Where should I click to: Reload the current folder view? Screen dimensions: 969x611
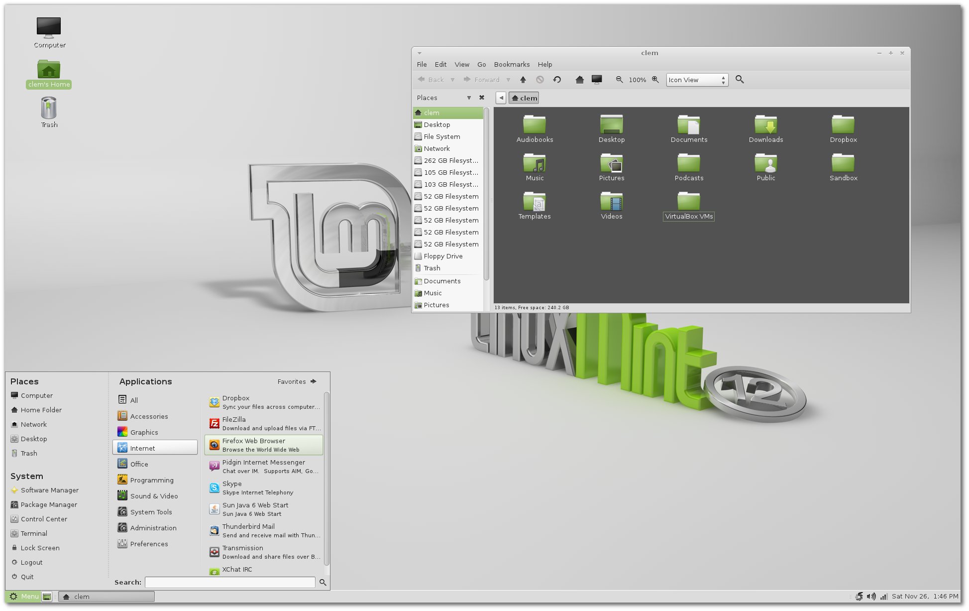[x=557, y=80]
